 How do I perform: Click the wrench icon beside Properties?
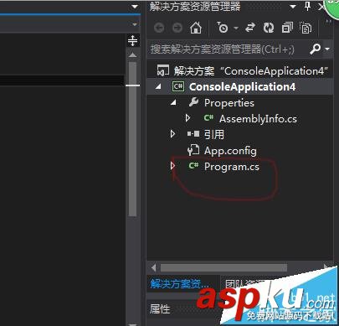click(193, 102)
